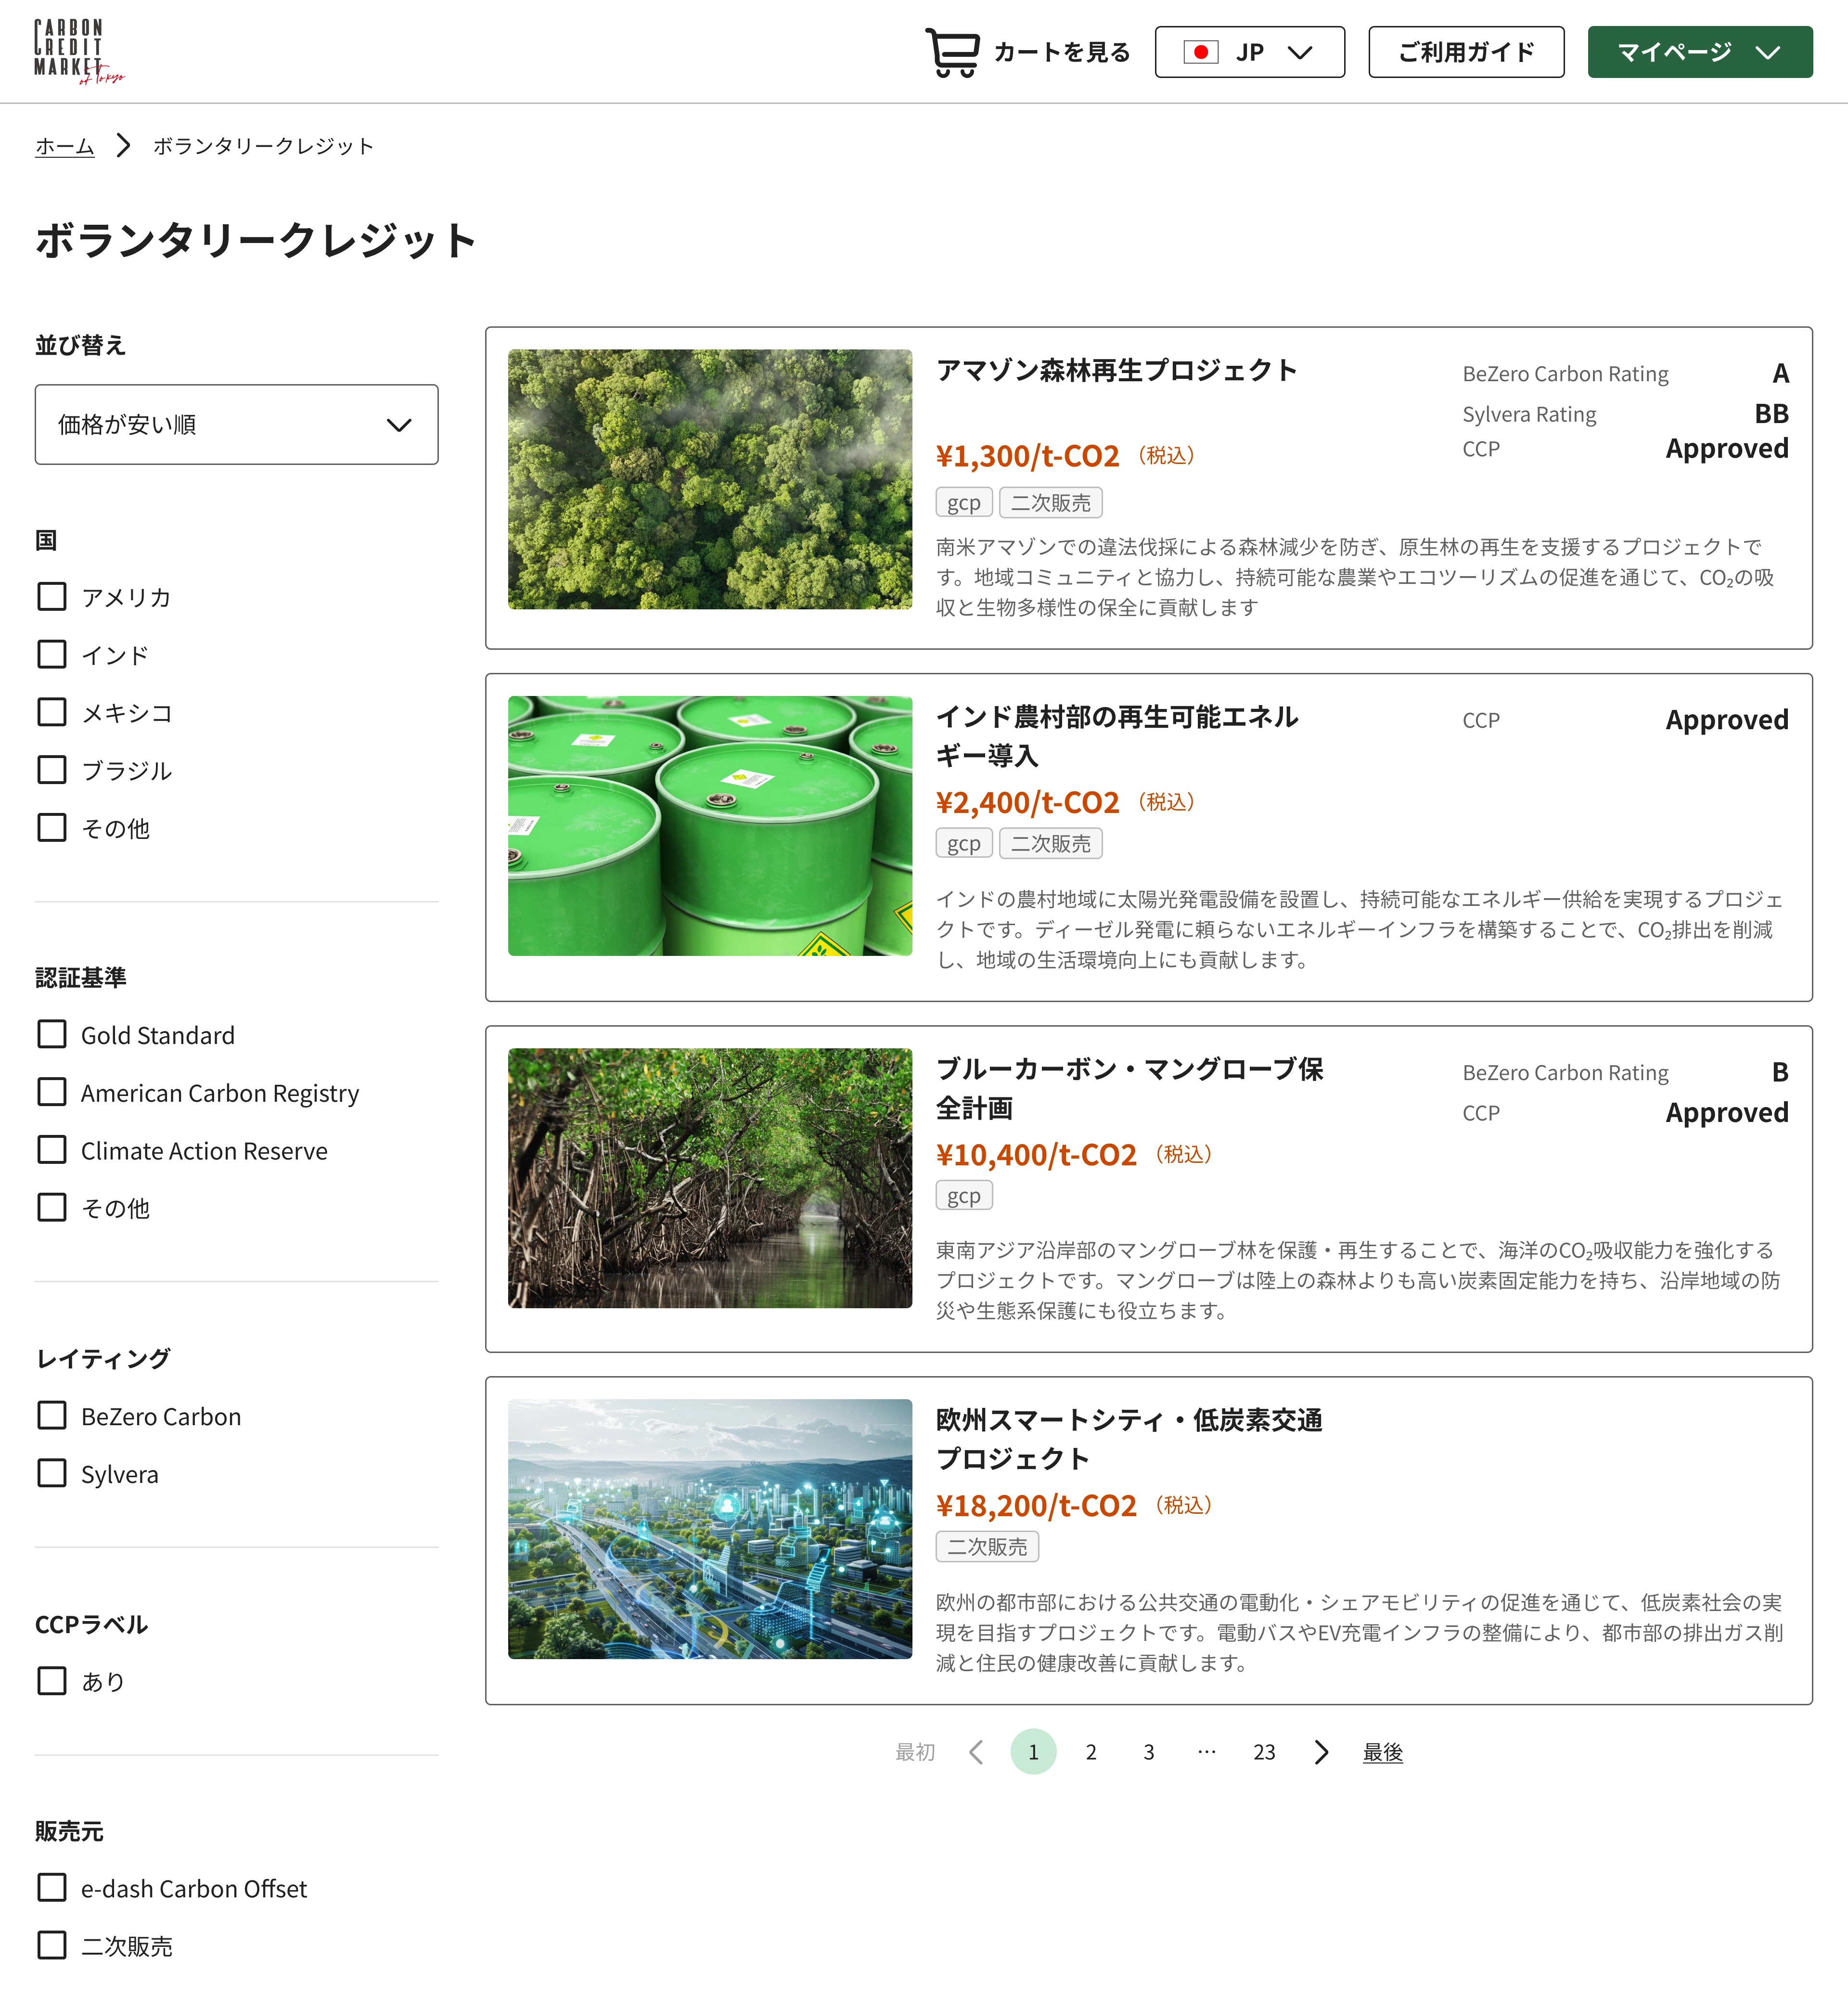The image size is (1848, 1997).
Task: Click the ¥18,200/t-CO2 price
Action: pyautogui.click(x=1036, y=1506)
